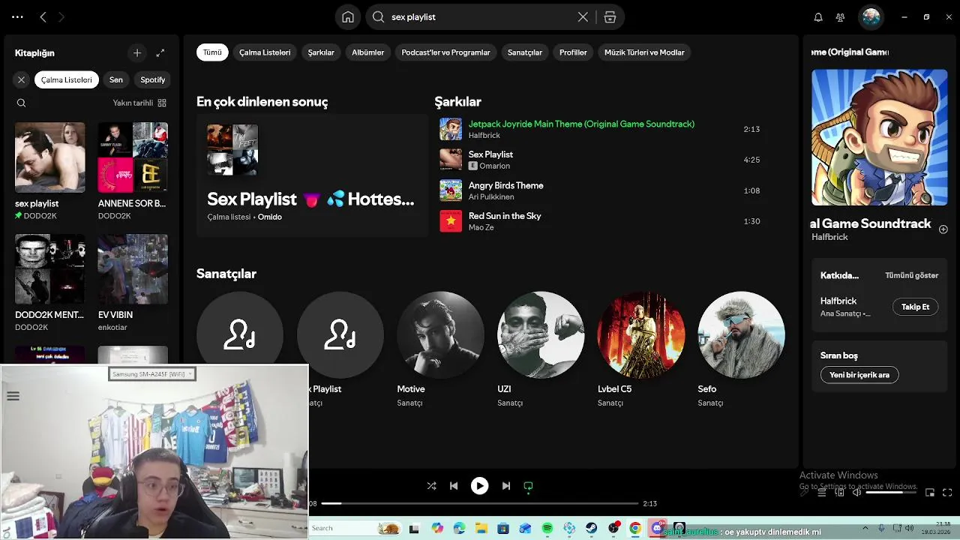Image resolution: width=960 pixels, height=540 pixels.
Task: Open the Omido profile link
Action: point(270,217)
